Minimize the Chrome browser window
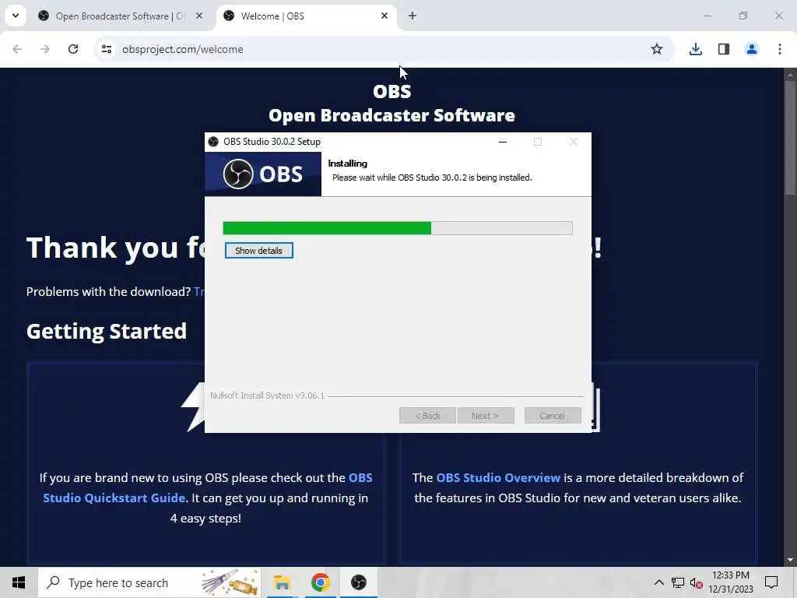 [x=707, y=16]
